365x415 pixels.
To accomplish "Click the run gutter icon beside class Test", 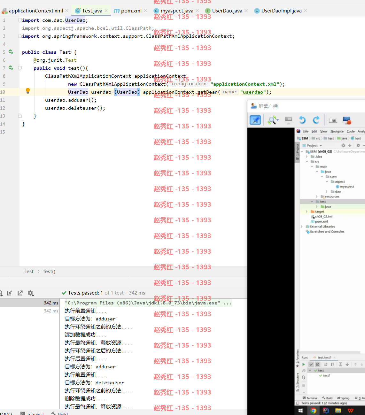I will [x=11, y=52].
